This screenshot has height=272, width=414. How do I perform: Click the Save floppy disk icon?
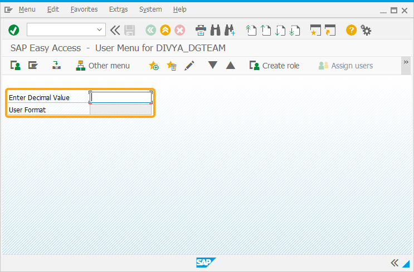(x=130, y=30)
